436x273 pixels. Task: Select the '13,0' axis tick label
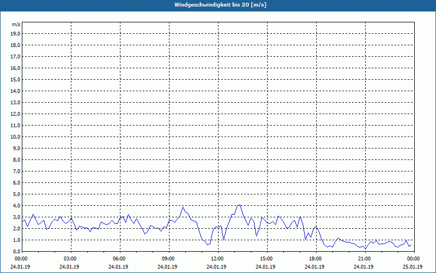click(x=15, y=103)
